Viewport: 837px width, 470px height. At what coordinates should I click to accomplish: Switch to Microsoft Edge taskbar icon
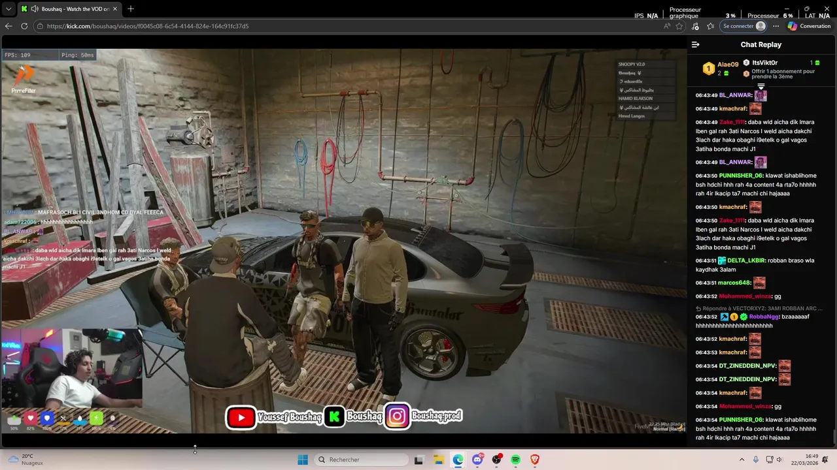pos(458,460)
